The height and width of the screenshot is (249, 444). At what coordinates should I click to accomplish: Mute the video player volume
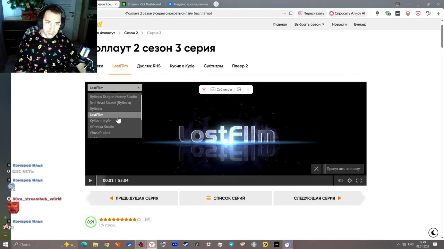point(341,181)
